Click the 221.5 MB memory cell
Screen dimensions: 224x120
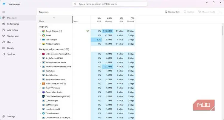click(x=107, y=66)
